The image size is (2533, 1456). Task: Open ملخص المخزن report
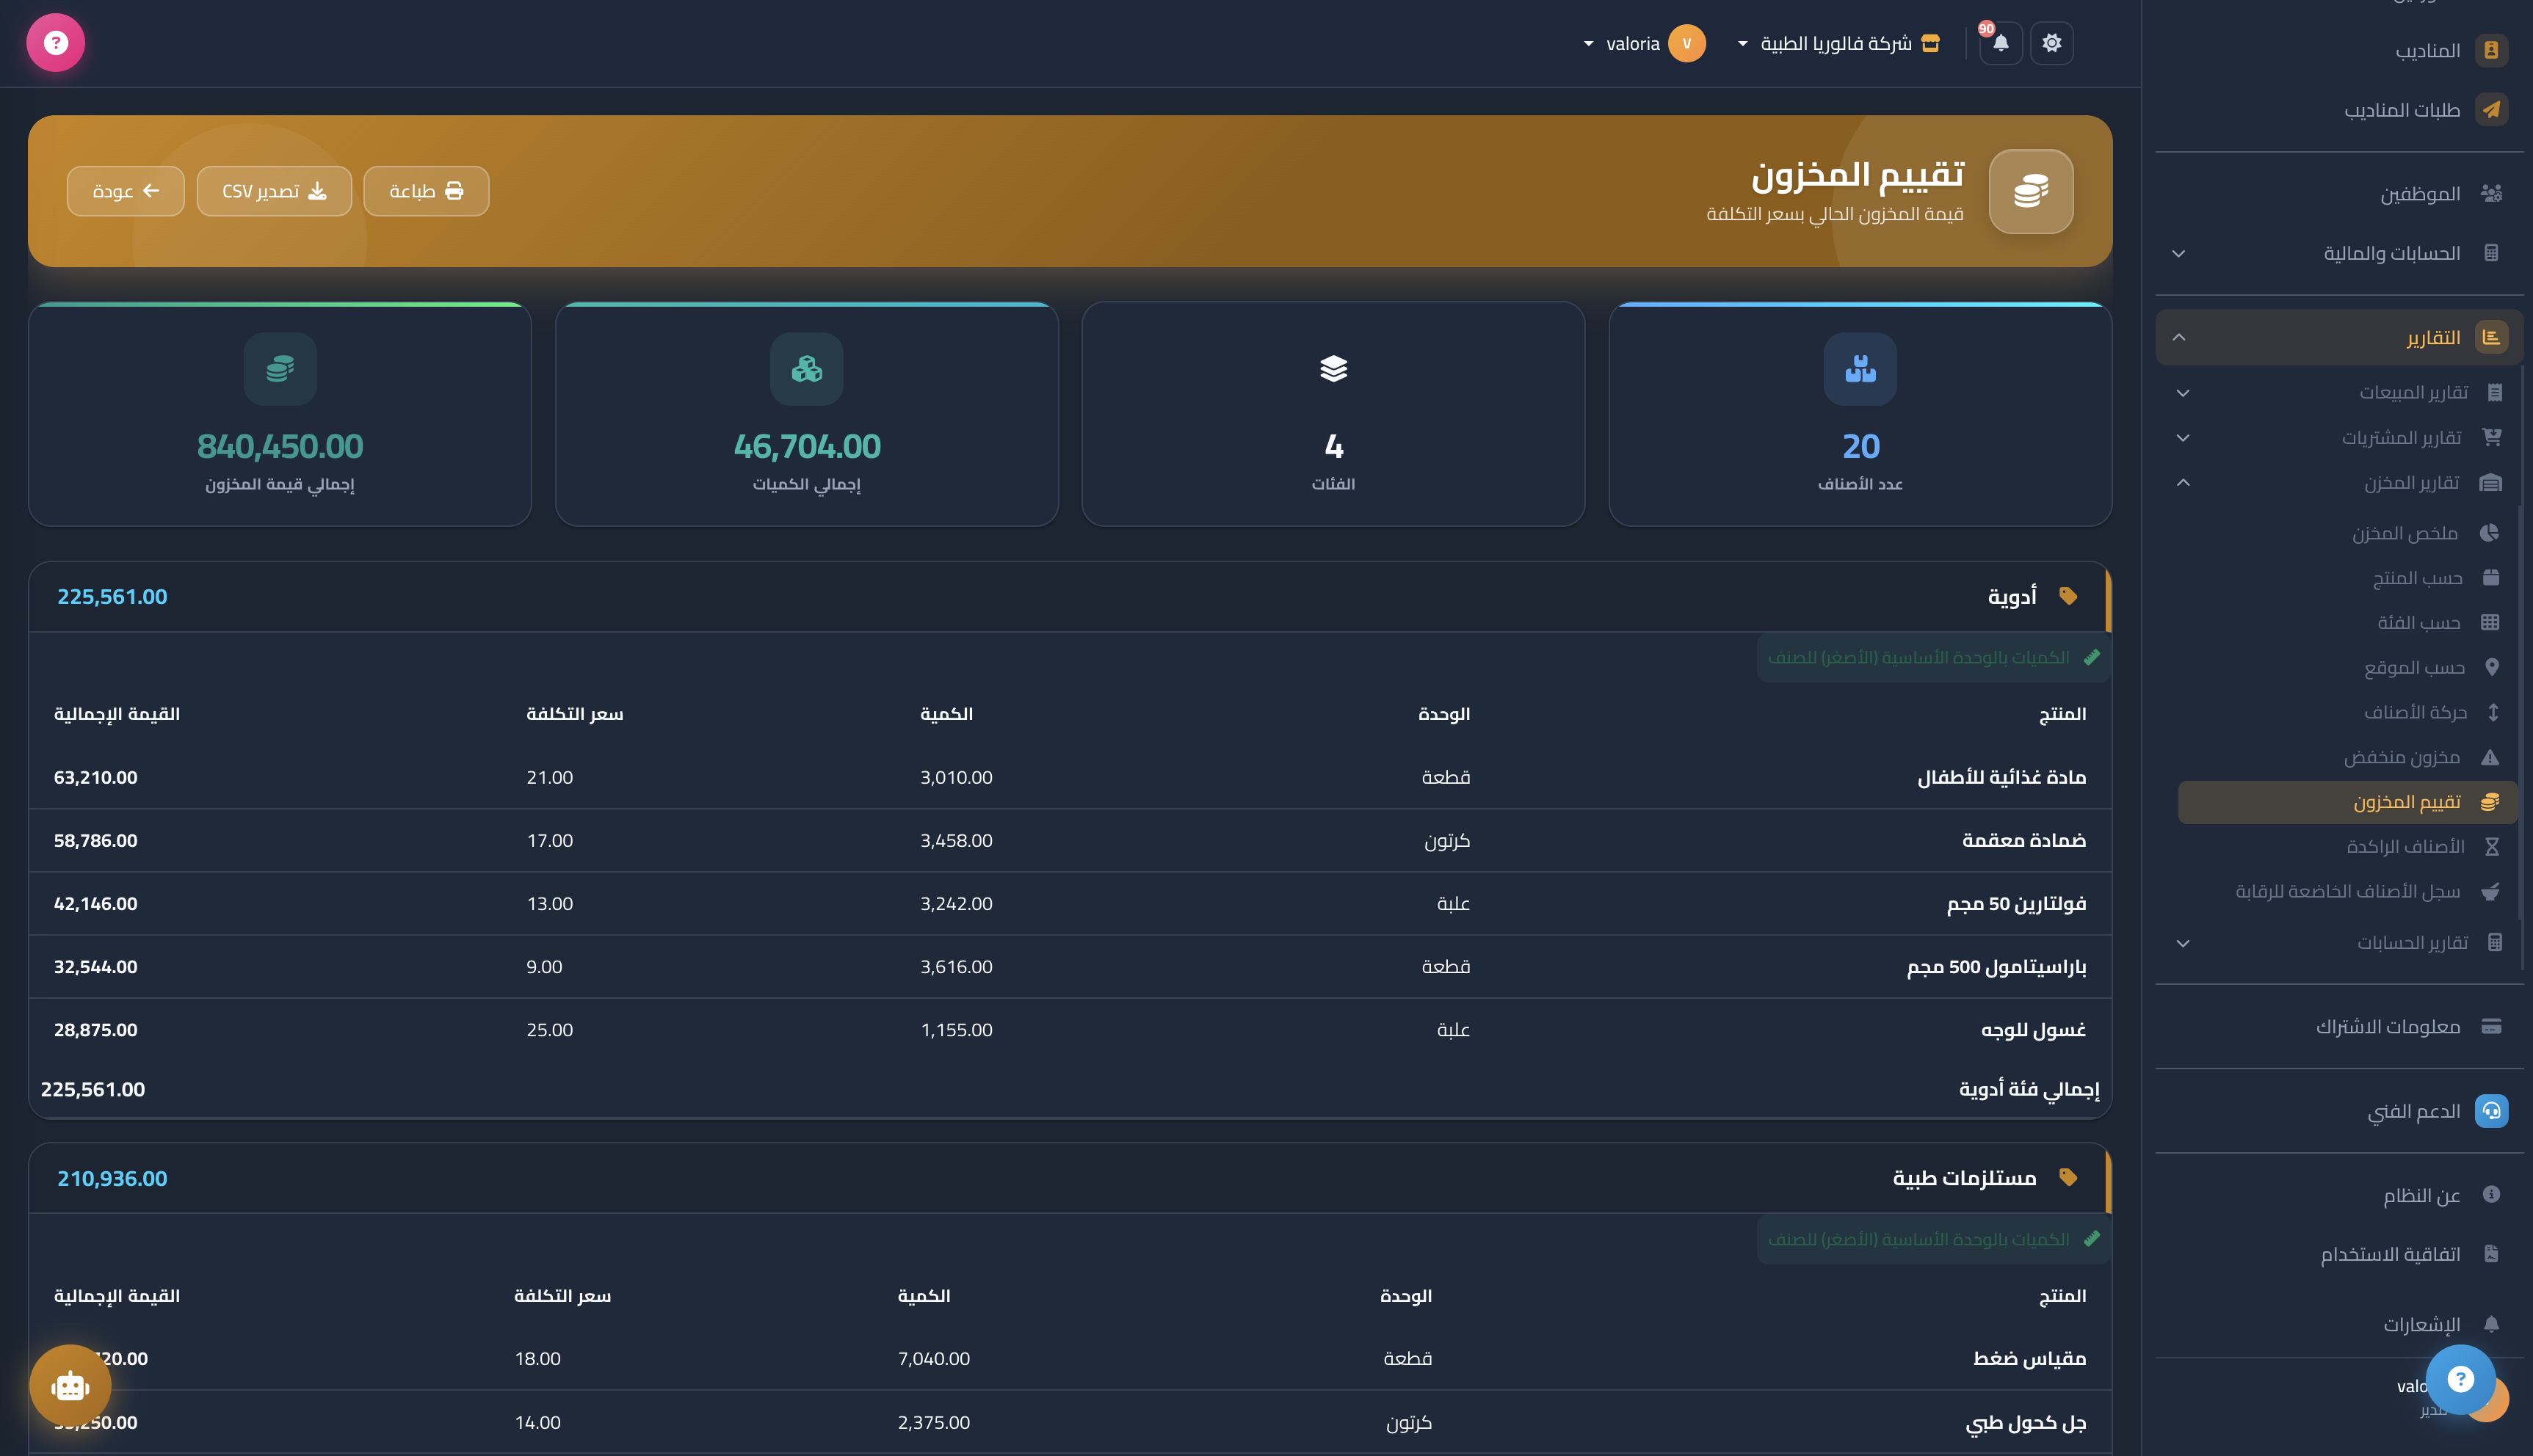(x=2347, y=533)
